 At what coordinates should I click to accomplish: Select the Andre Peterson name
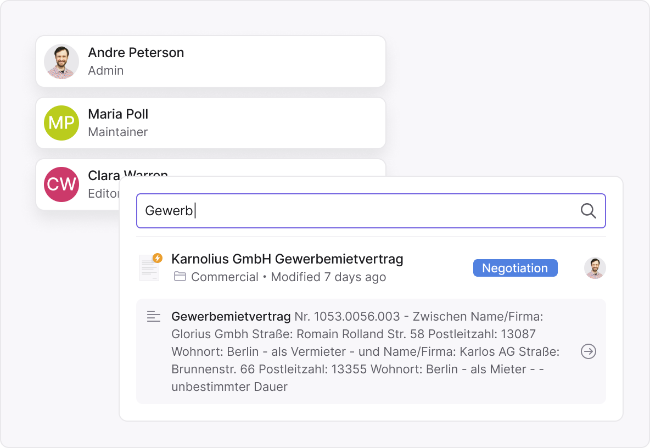pyautogui.click(x=136, y=53)
